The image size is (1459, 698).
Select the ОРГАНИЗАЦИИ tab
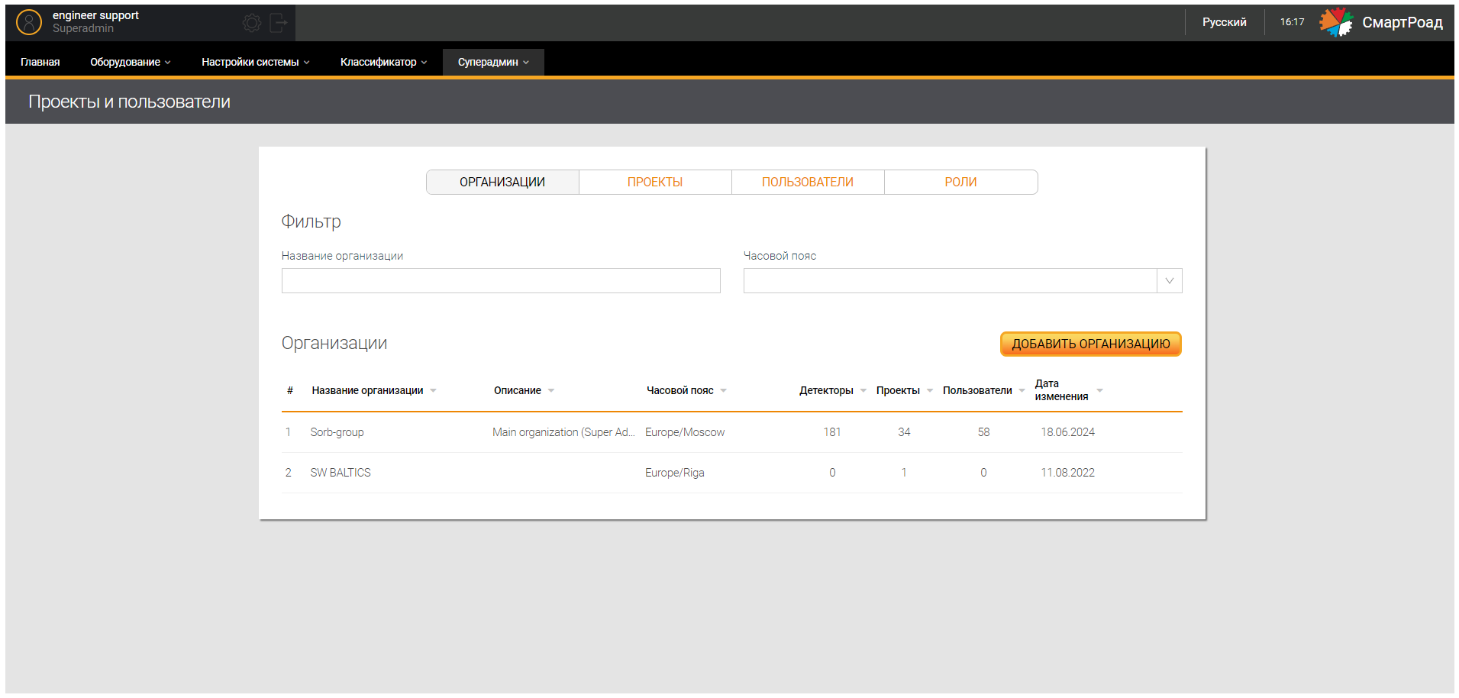(x=502, y=182)
